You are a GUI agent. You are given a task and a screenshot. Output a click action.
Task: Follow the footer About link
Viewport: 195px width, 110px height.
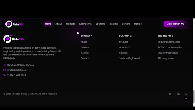[83, 42]
